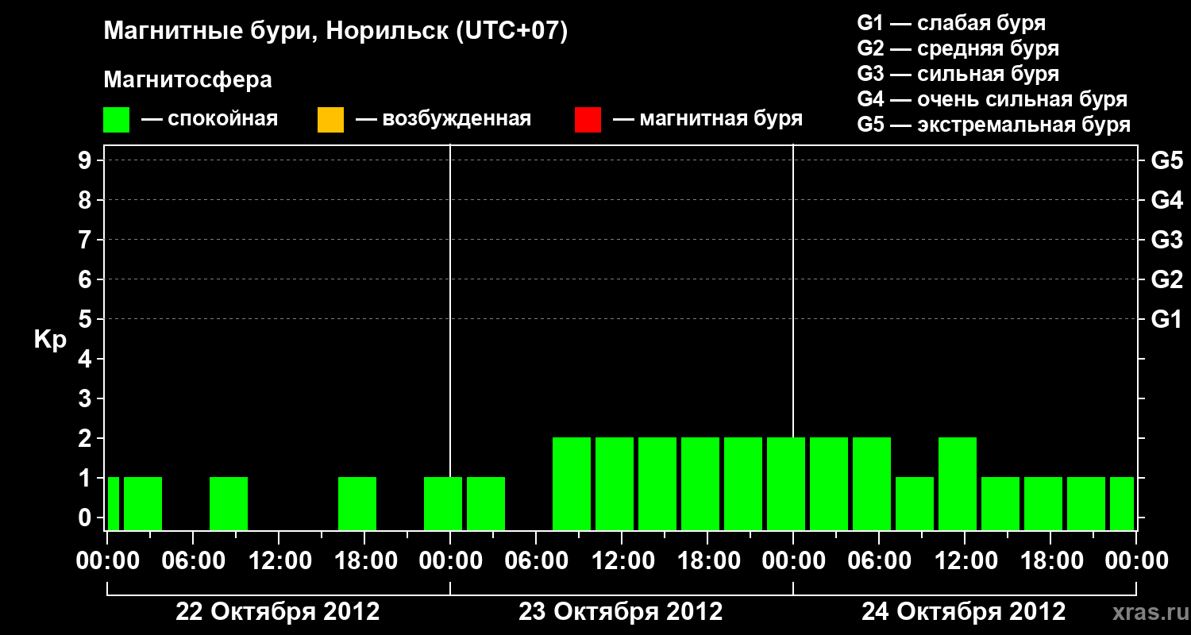
Task: Click the first Kp 2 bar starting 07:00 on 23 October
Action: click(x=572, y=483)
